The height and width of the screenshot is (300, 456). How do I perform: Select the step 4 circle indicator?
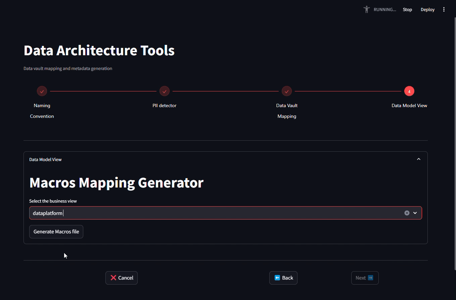click(409, 91)
